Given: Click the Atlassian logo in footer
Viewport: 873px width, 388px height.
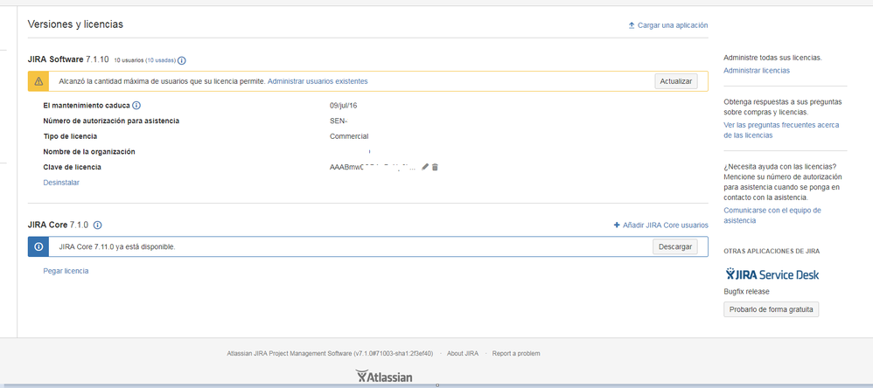Looking at the screenshot, I should click(384, 377).
